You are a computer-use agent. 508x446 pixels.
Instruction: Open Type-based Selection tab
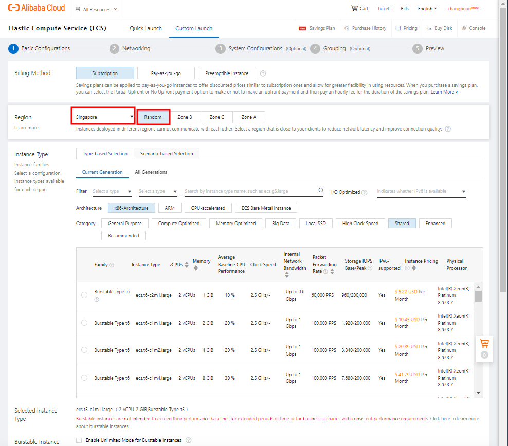[105, 154]
